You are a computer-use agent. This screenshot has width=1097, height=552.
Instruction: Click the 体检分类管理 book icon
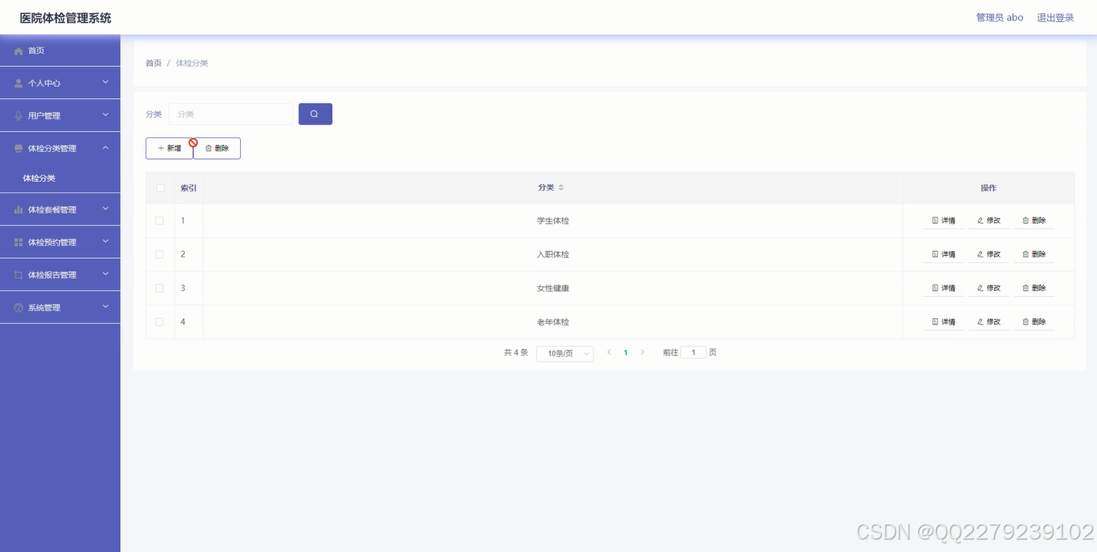(17, 147)
